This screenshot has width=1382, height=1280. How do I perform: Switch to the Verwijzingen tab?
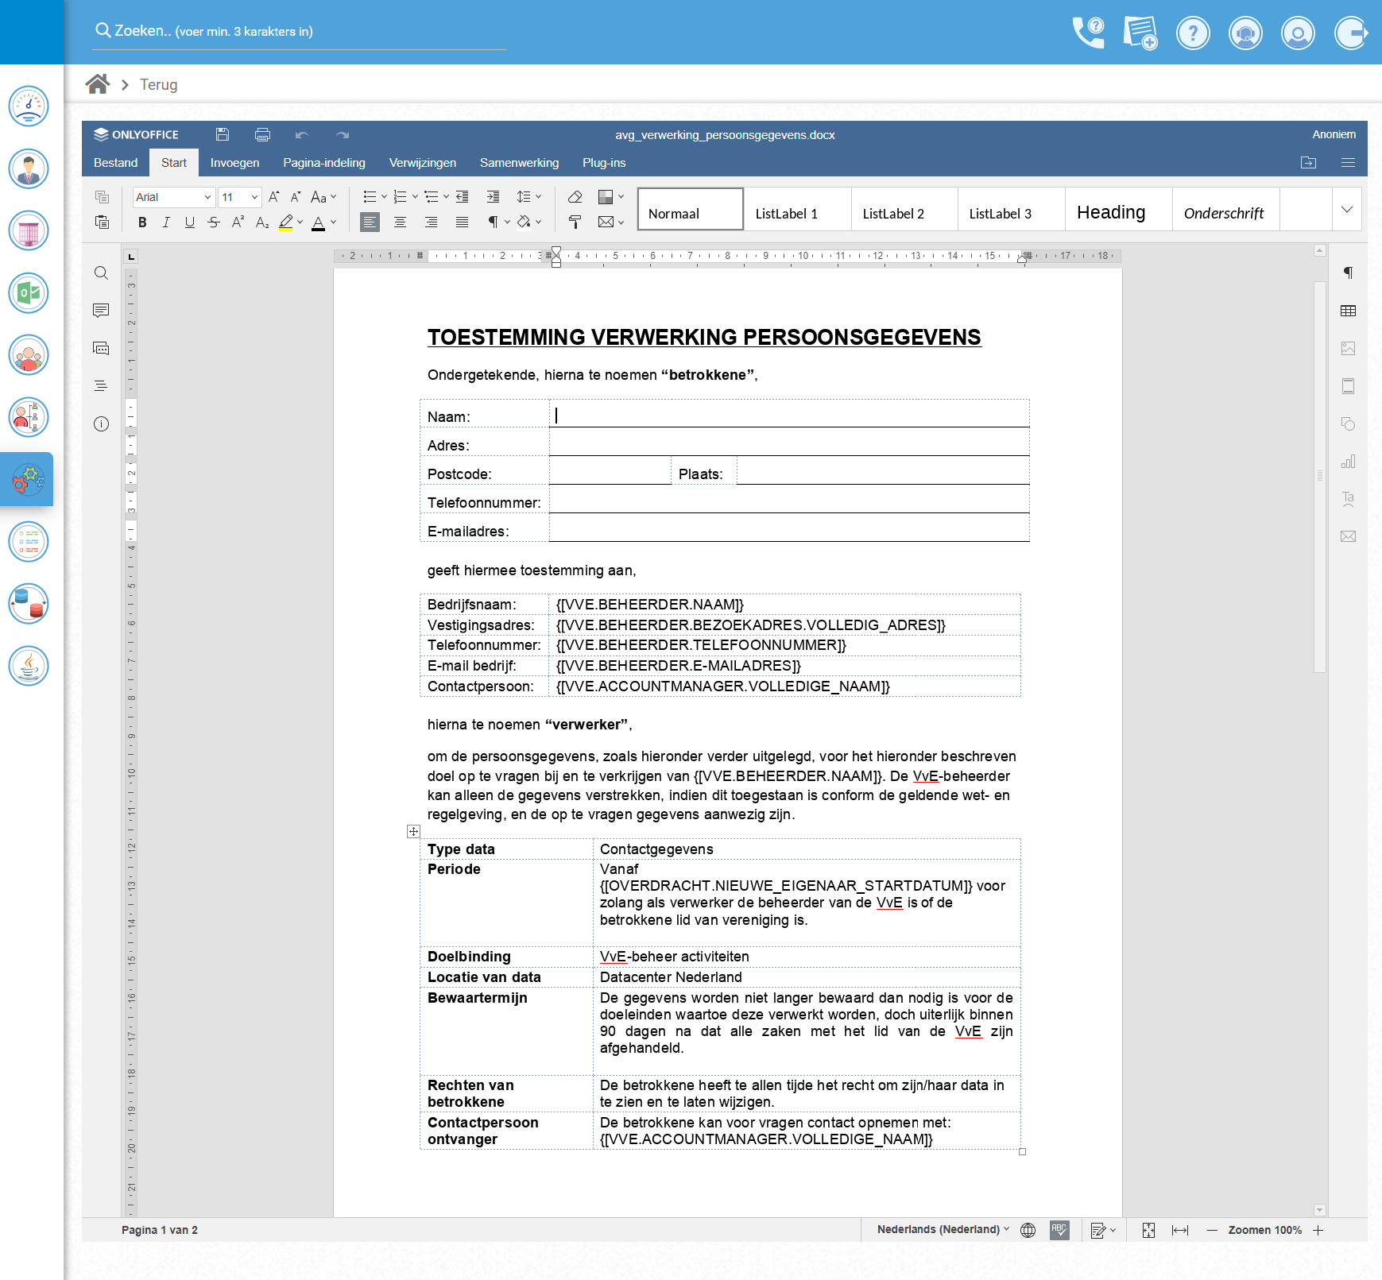point(423,163)
